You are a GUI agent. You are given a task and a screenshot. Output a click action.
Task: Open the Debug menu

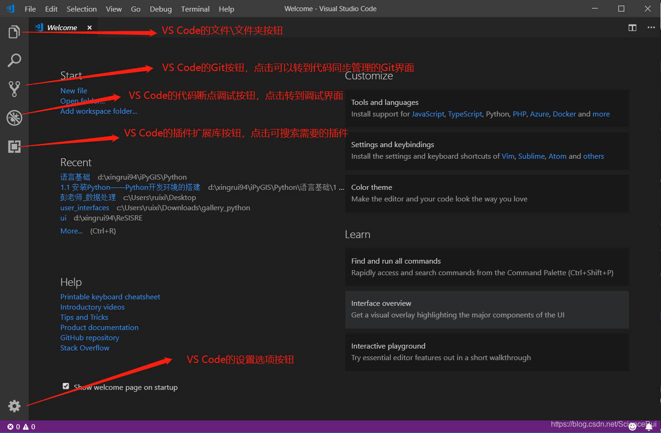[161, 9]
